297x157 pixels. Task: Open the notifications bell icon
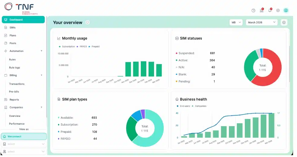click(270, 10)
